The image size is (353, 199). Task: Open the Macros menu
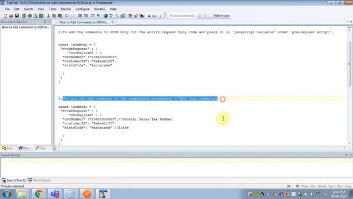pos(66,9)
